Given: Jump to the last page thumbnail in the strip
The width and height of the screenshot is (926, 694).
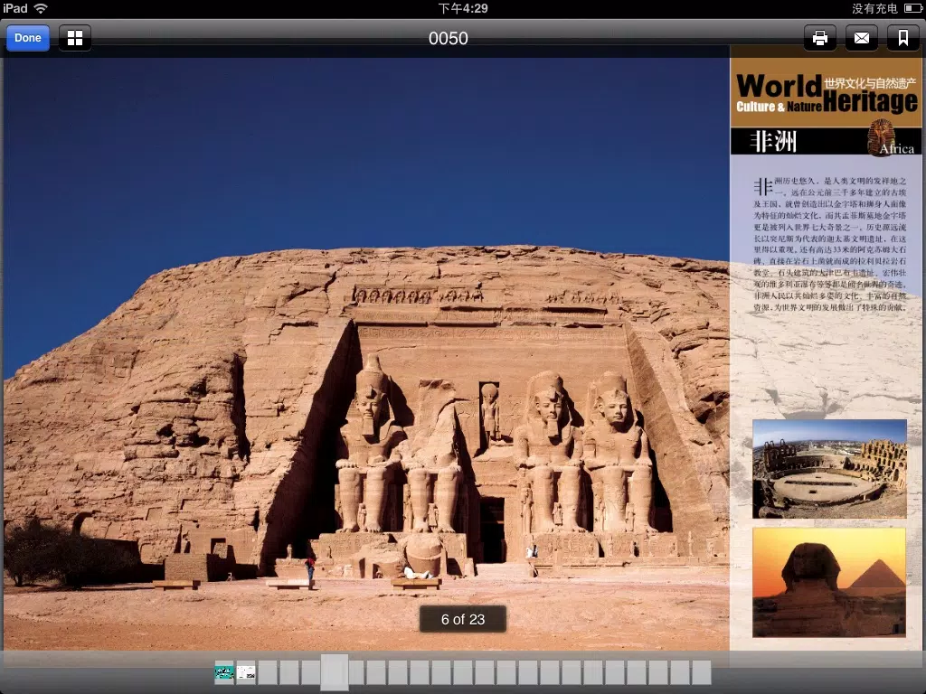Looking at the screenshot, I should 701,672.
